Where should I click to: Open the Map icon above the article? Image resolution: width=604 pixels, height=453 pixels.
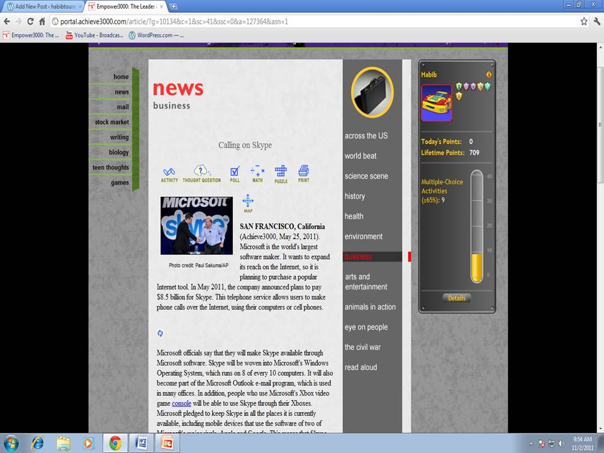pyautogui.click(x=248, y=202)
